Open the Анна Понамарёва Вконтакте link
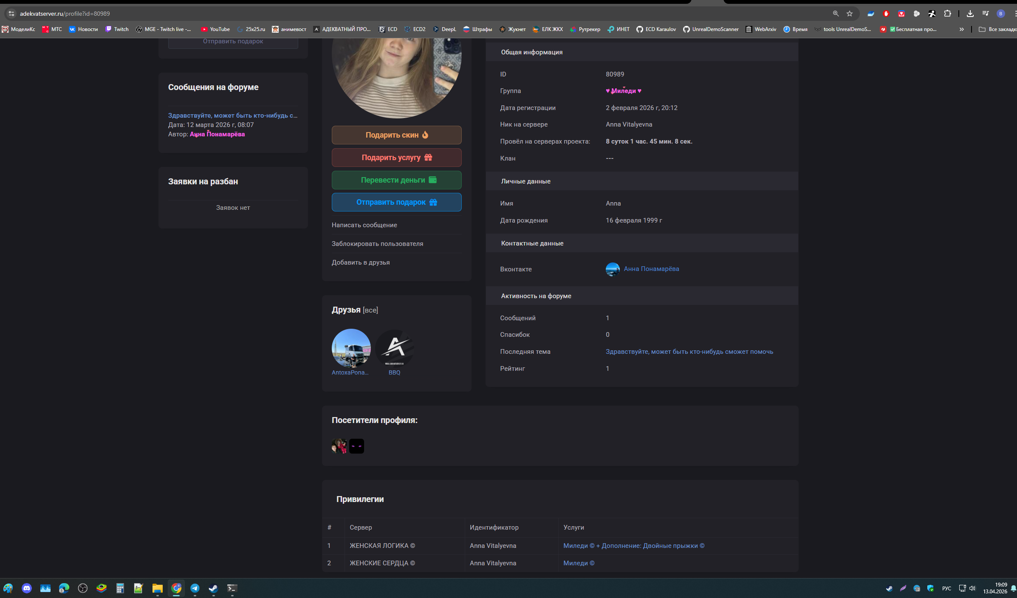Image resolution: width=1017 pixels, height=598 pixels. coord(651,269)
